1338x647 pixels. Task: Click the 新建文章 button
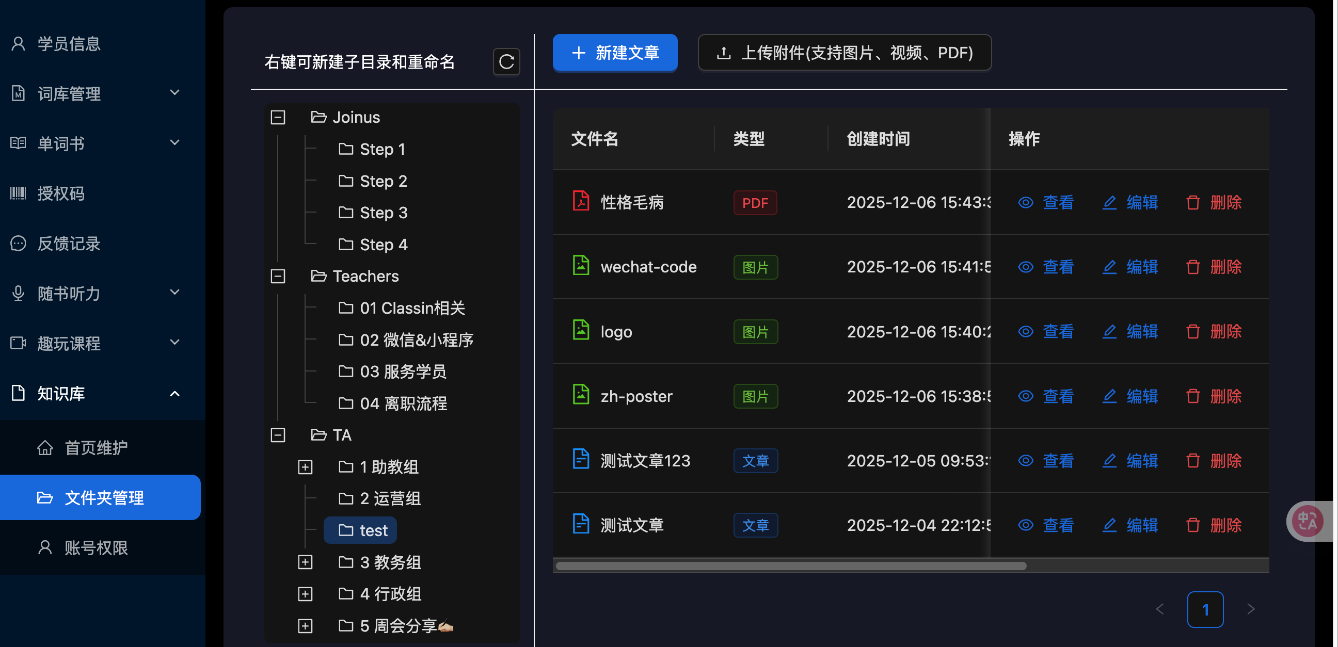point(614,53)
